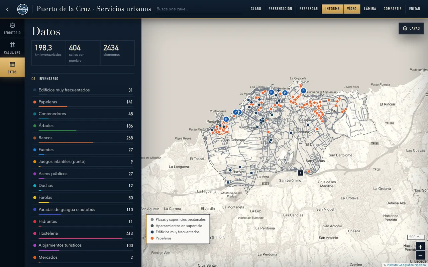
Task: Open the Callejero sidebar tab
Action: point(12,48)
